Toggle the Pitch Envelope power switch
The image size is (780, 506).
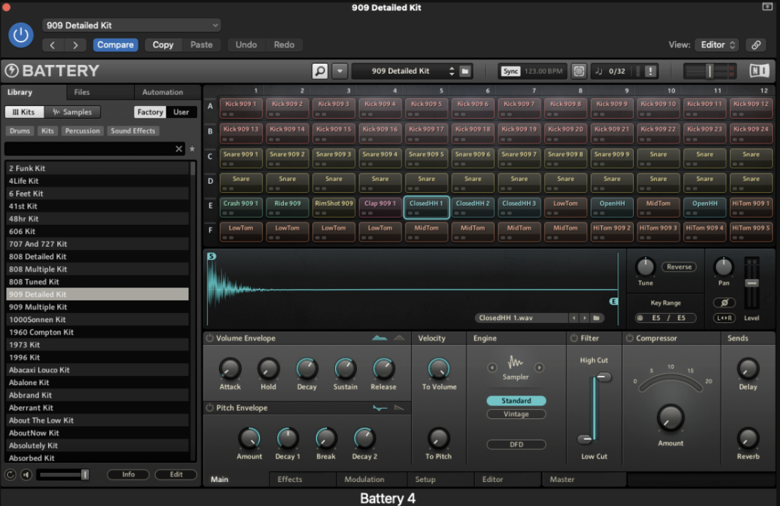point(209,408)
